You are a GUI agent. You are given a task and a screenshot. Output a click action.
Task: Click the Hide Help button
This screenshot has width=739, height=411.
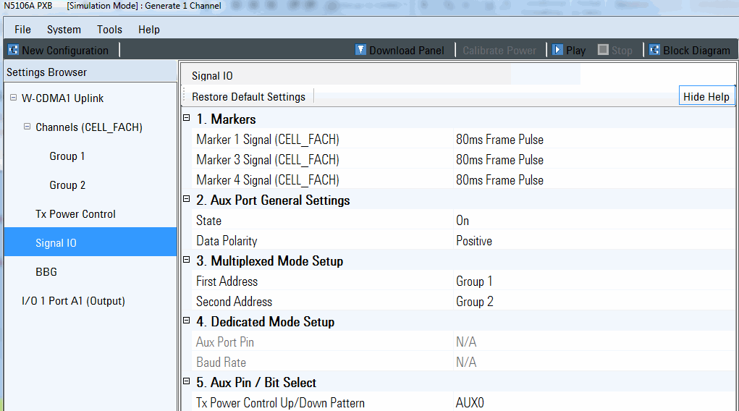pos(706,97)
